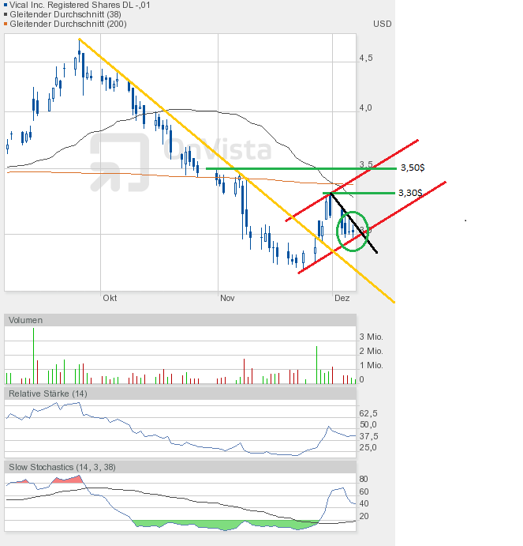The height and width of the screenshot is (546, 523).
Task: Click the Vical Inc. Registered Shares legend label
Action: point(80,5)
